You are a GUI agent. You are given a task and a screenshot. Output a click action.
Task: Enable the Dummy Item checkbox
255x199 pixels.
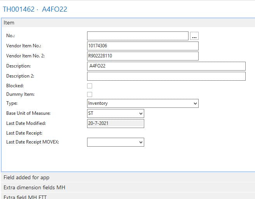coord(90,94)
